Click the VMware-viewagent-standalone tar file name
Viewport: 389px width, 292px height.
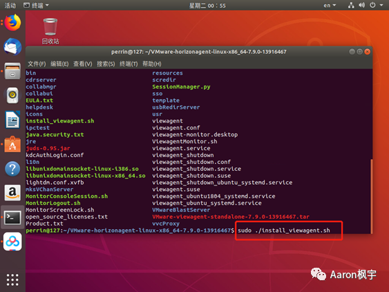tap(231, 217)
